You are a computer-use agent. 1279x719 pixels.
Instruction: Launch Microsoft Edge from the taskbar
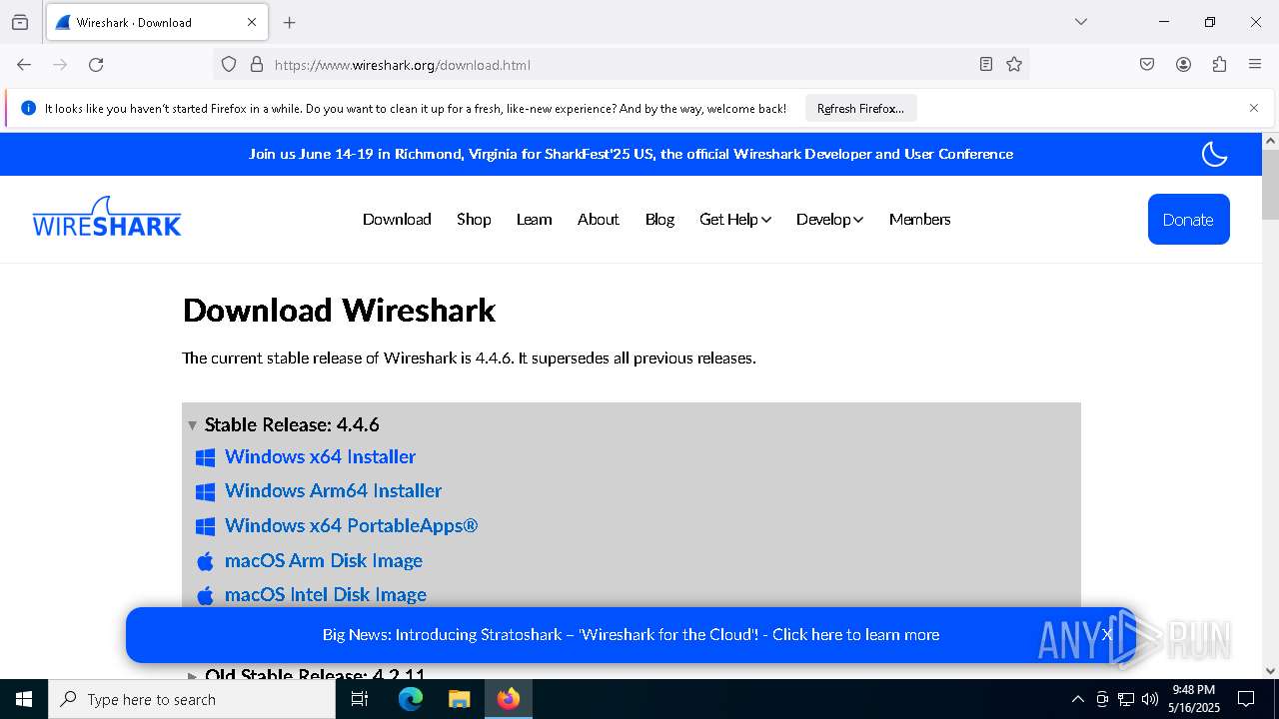click(411, 699)
